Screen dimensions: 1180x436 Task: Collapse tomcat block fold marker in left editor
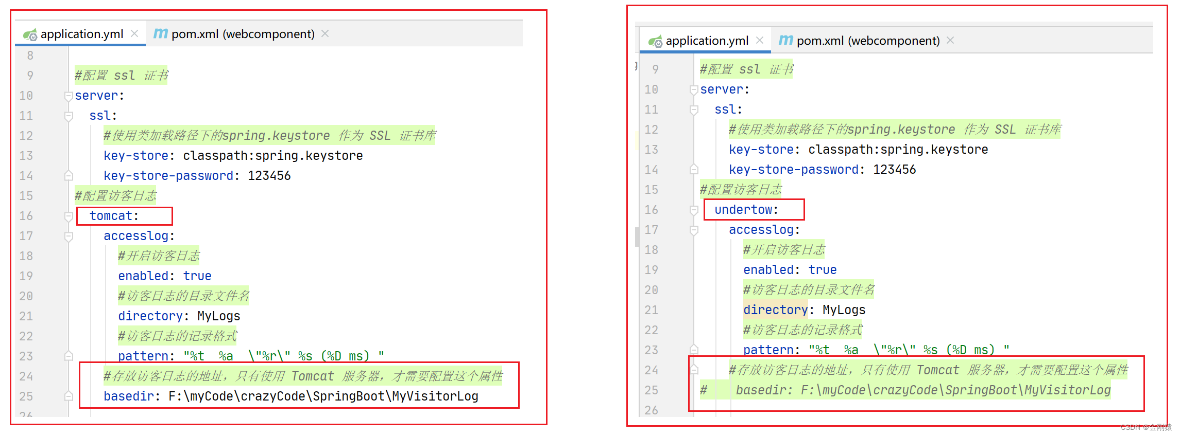click(x=69, y=216)
